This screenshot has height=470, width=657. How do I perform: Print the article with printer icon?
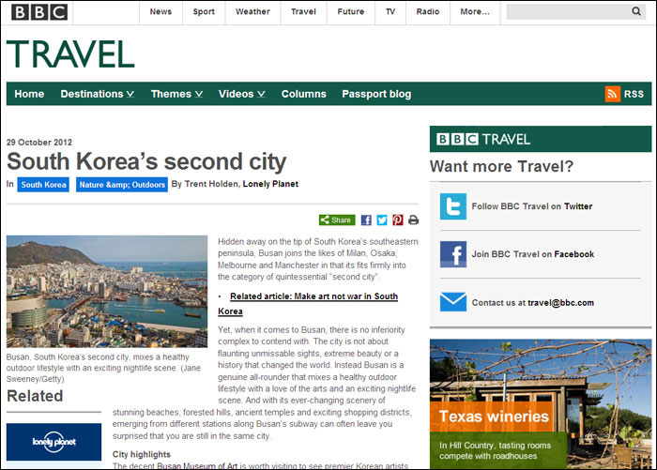point(414,220)
